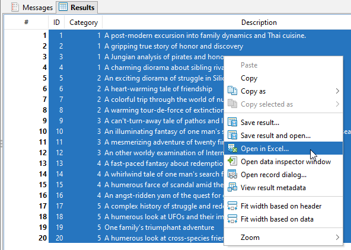Image resolution: width=351 pixels, height=250 pixels.
Task: Click the data inspector window icon
Action: [x=232, y=161]
